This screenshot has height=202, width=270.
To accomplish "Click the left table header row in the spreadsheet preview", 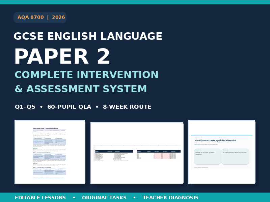I will 114,151.
